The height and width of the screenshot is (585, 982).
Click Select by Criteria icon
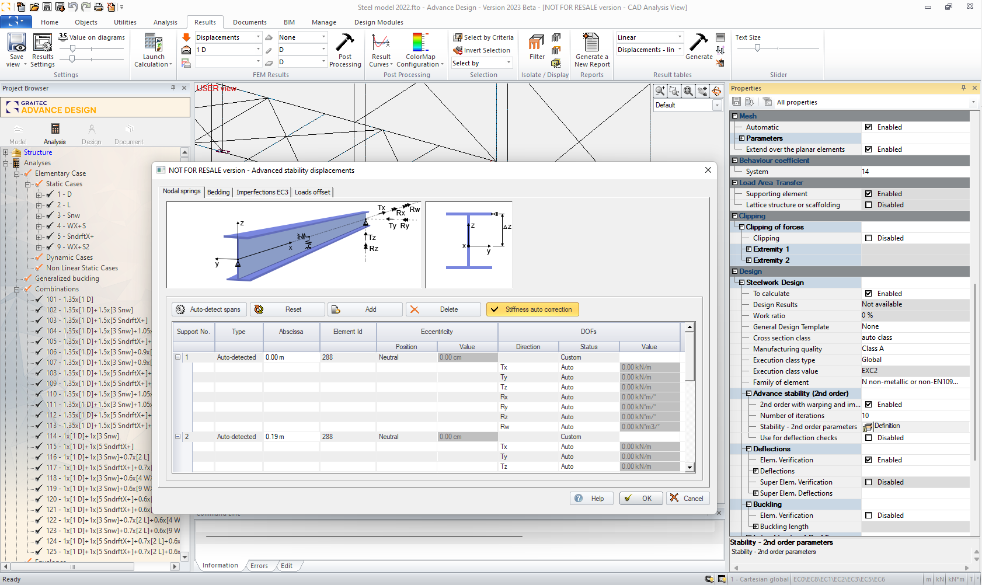[x=458, y=37]
